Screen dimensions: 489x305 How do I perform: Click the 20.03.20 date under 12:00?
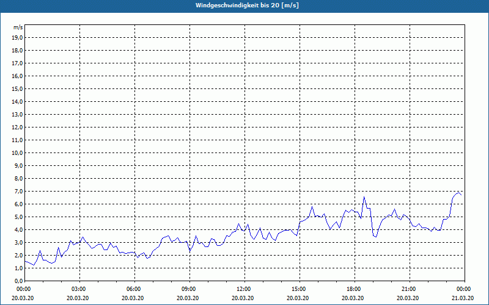[243, 298]
